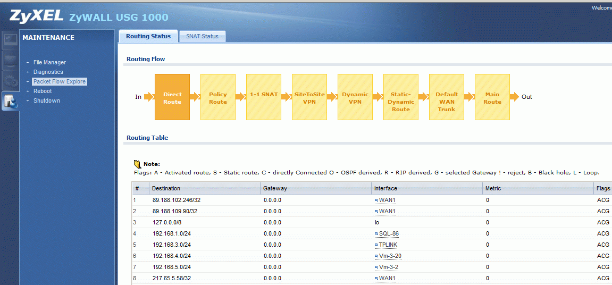Open the Configuration gear sidebar icon
This screenshot has width=612, height=285.
[10, 81]
